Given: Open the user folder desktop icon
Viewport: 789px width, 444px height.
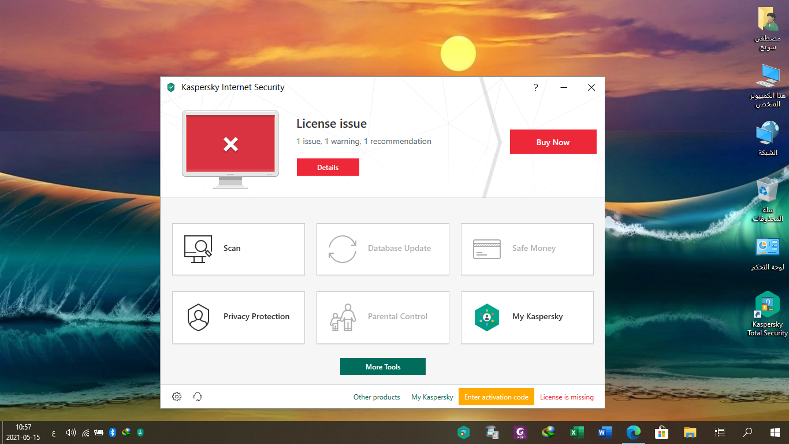Looking at the screenshot, I should [x=768, y=29].
